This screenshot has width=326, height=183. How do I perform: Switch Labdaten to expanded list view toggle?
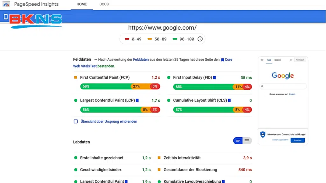tap(247, 141)
